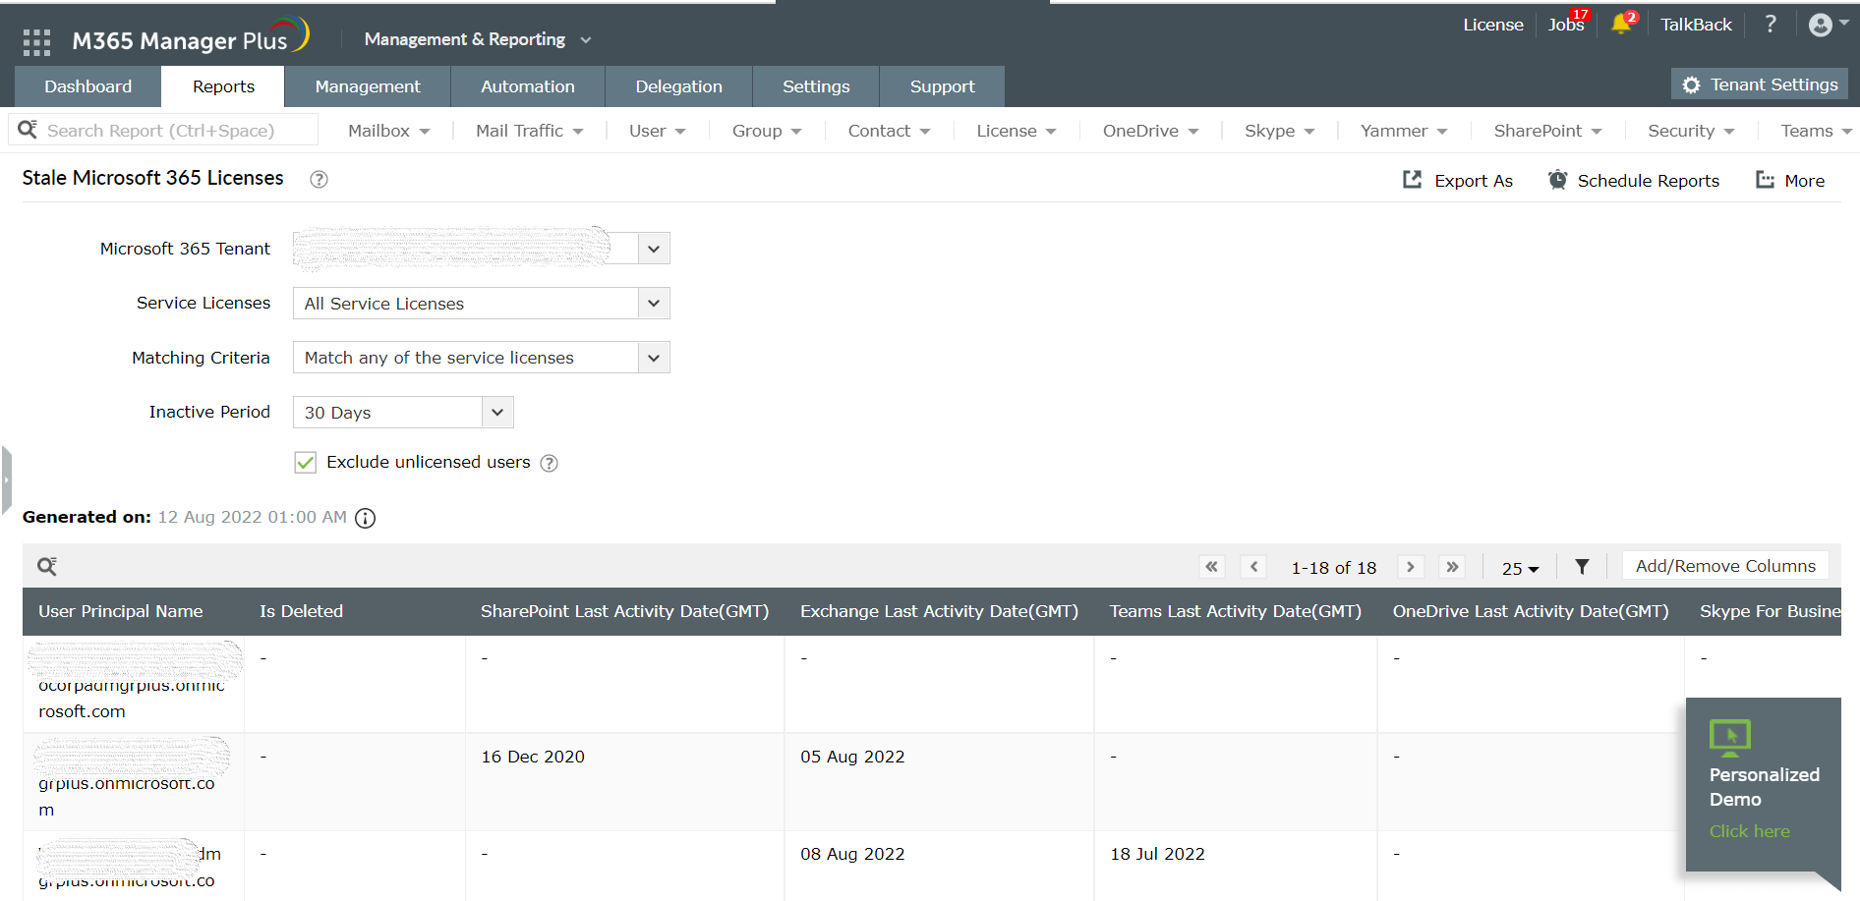Click the help icon beside report title

[319, 179]
